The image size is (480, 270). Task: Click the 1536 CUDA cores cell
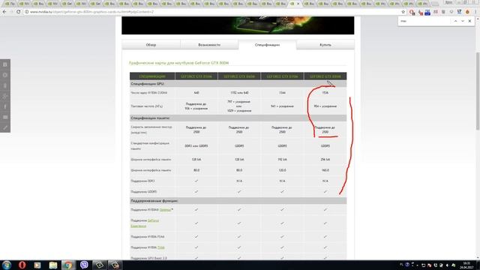tap(325, 93)
